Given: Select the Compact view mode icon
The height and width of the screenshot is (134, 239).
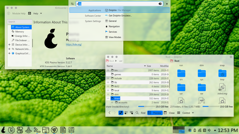Looking at the screenshot, I should [x=126, y=113].
